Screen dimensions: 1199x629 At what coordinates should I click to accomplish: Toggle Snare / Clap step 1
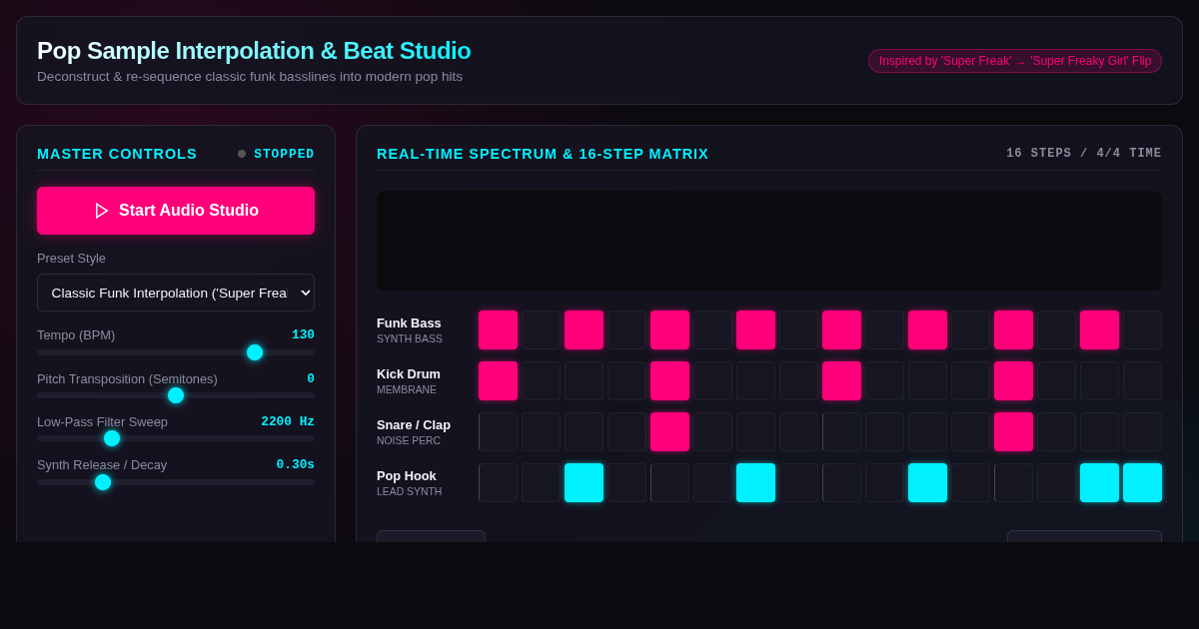pyautogui.click(x=498, y=431)
